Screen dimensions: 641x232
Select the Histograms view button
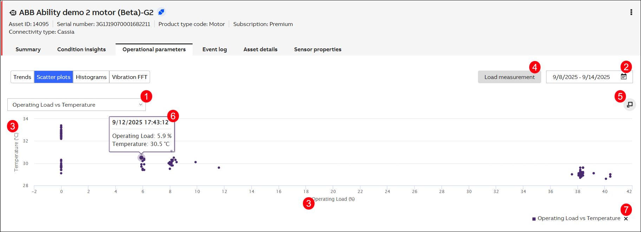(91, 77)
